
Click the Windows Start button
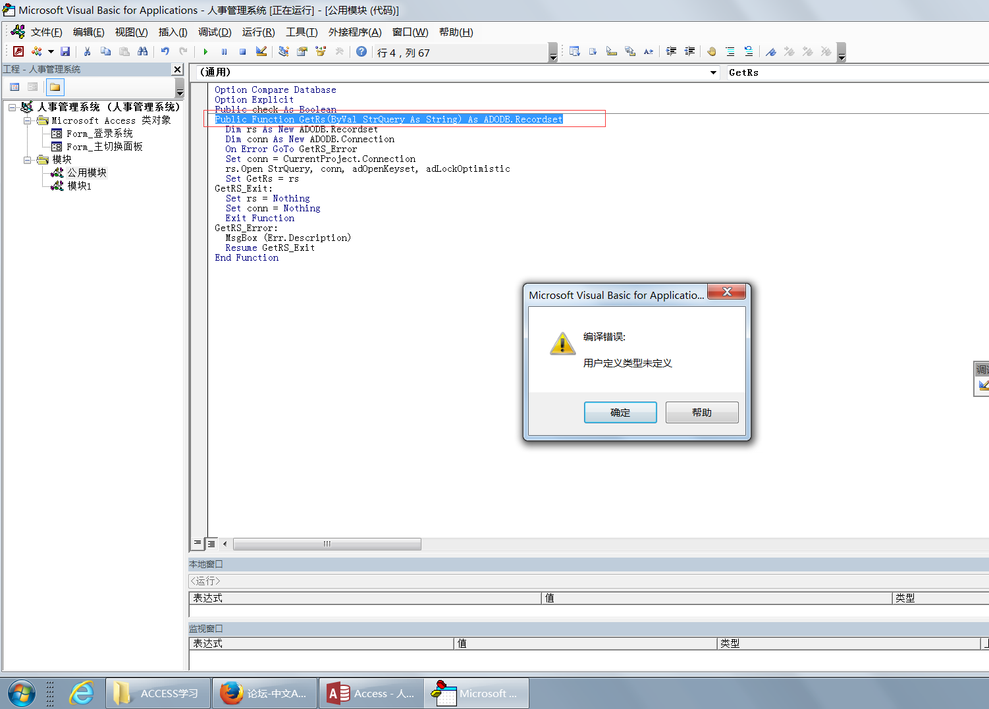[21, 694]
